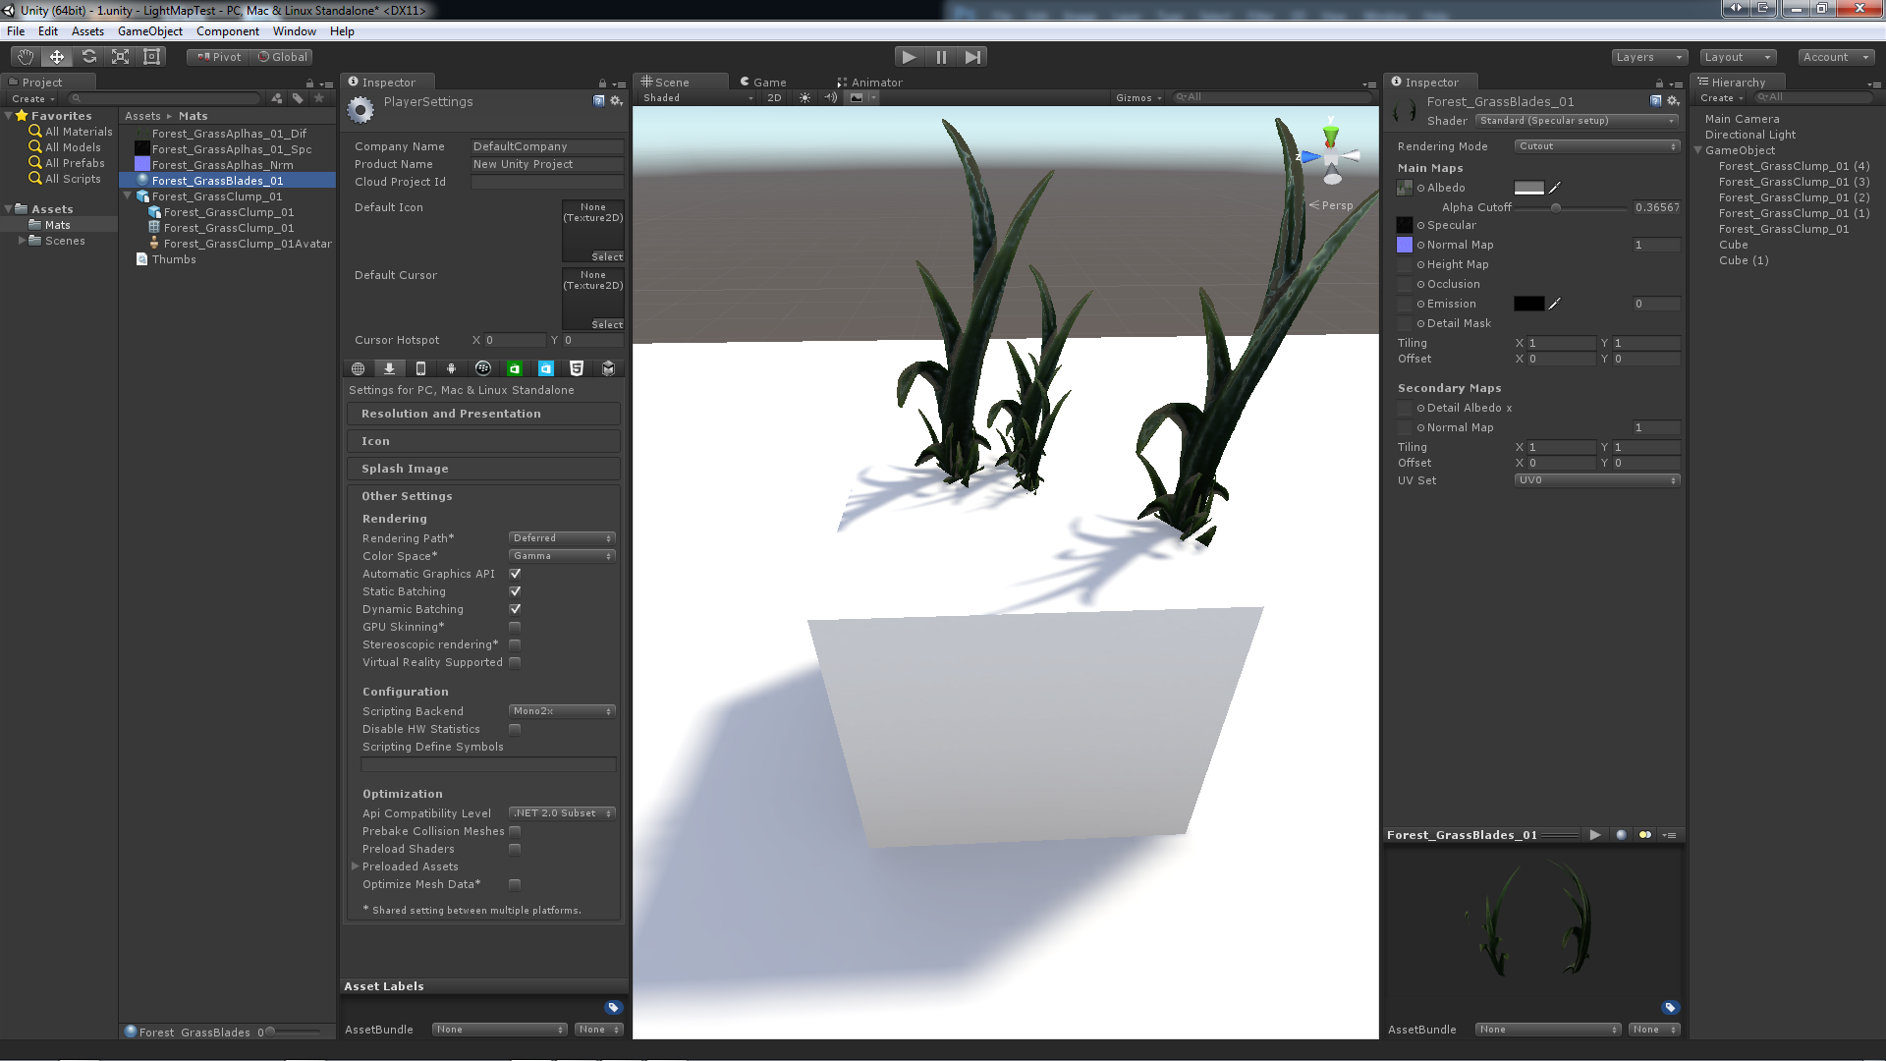
Task: Toggle Dynamic Batching checkbox
Action: (516, 609)
